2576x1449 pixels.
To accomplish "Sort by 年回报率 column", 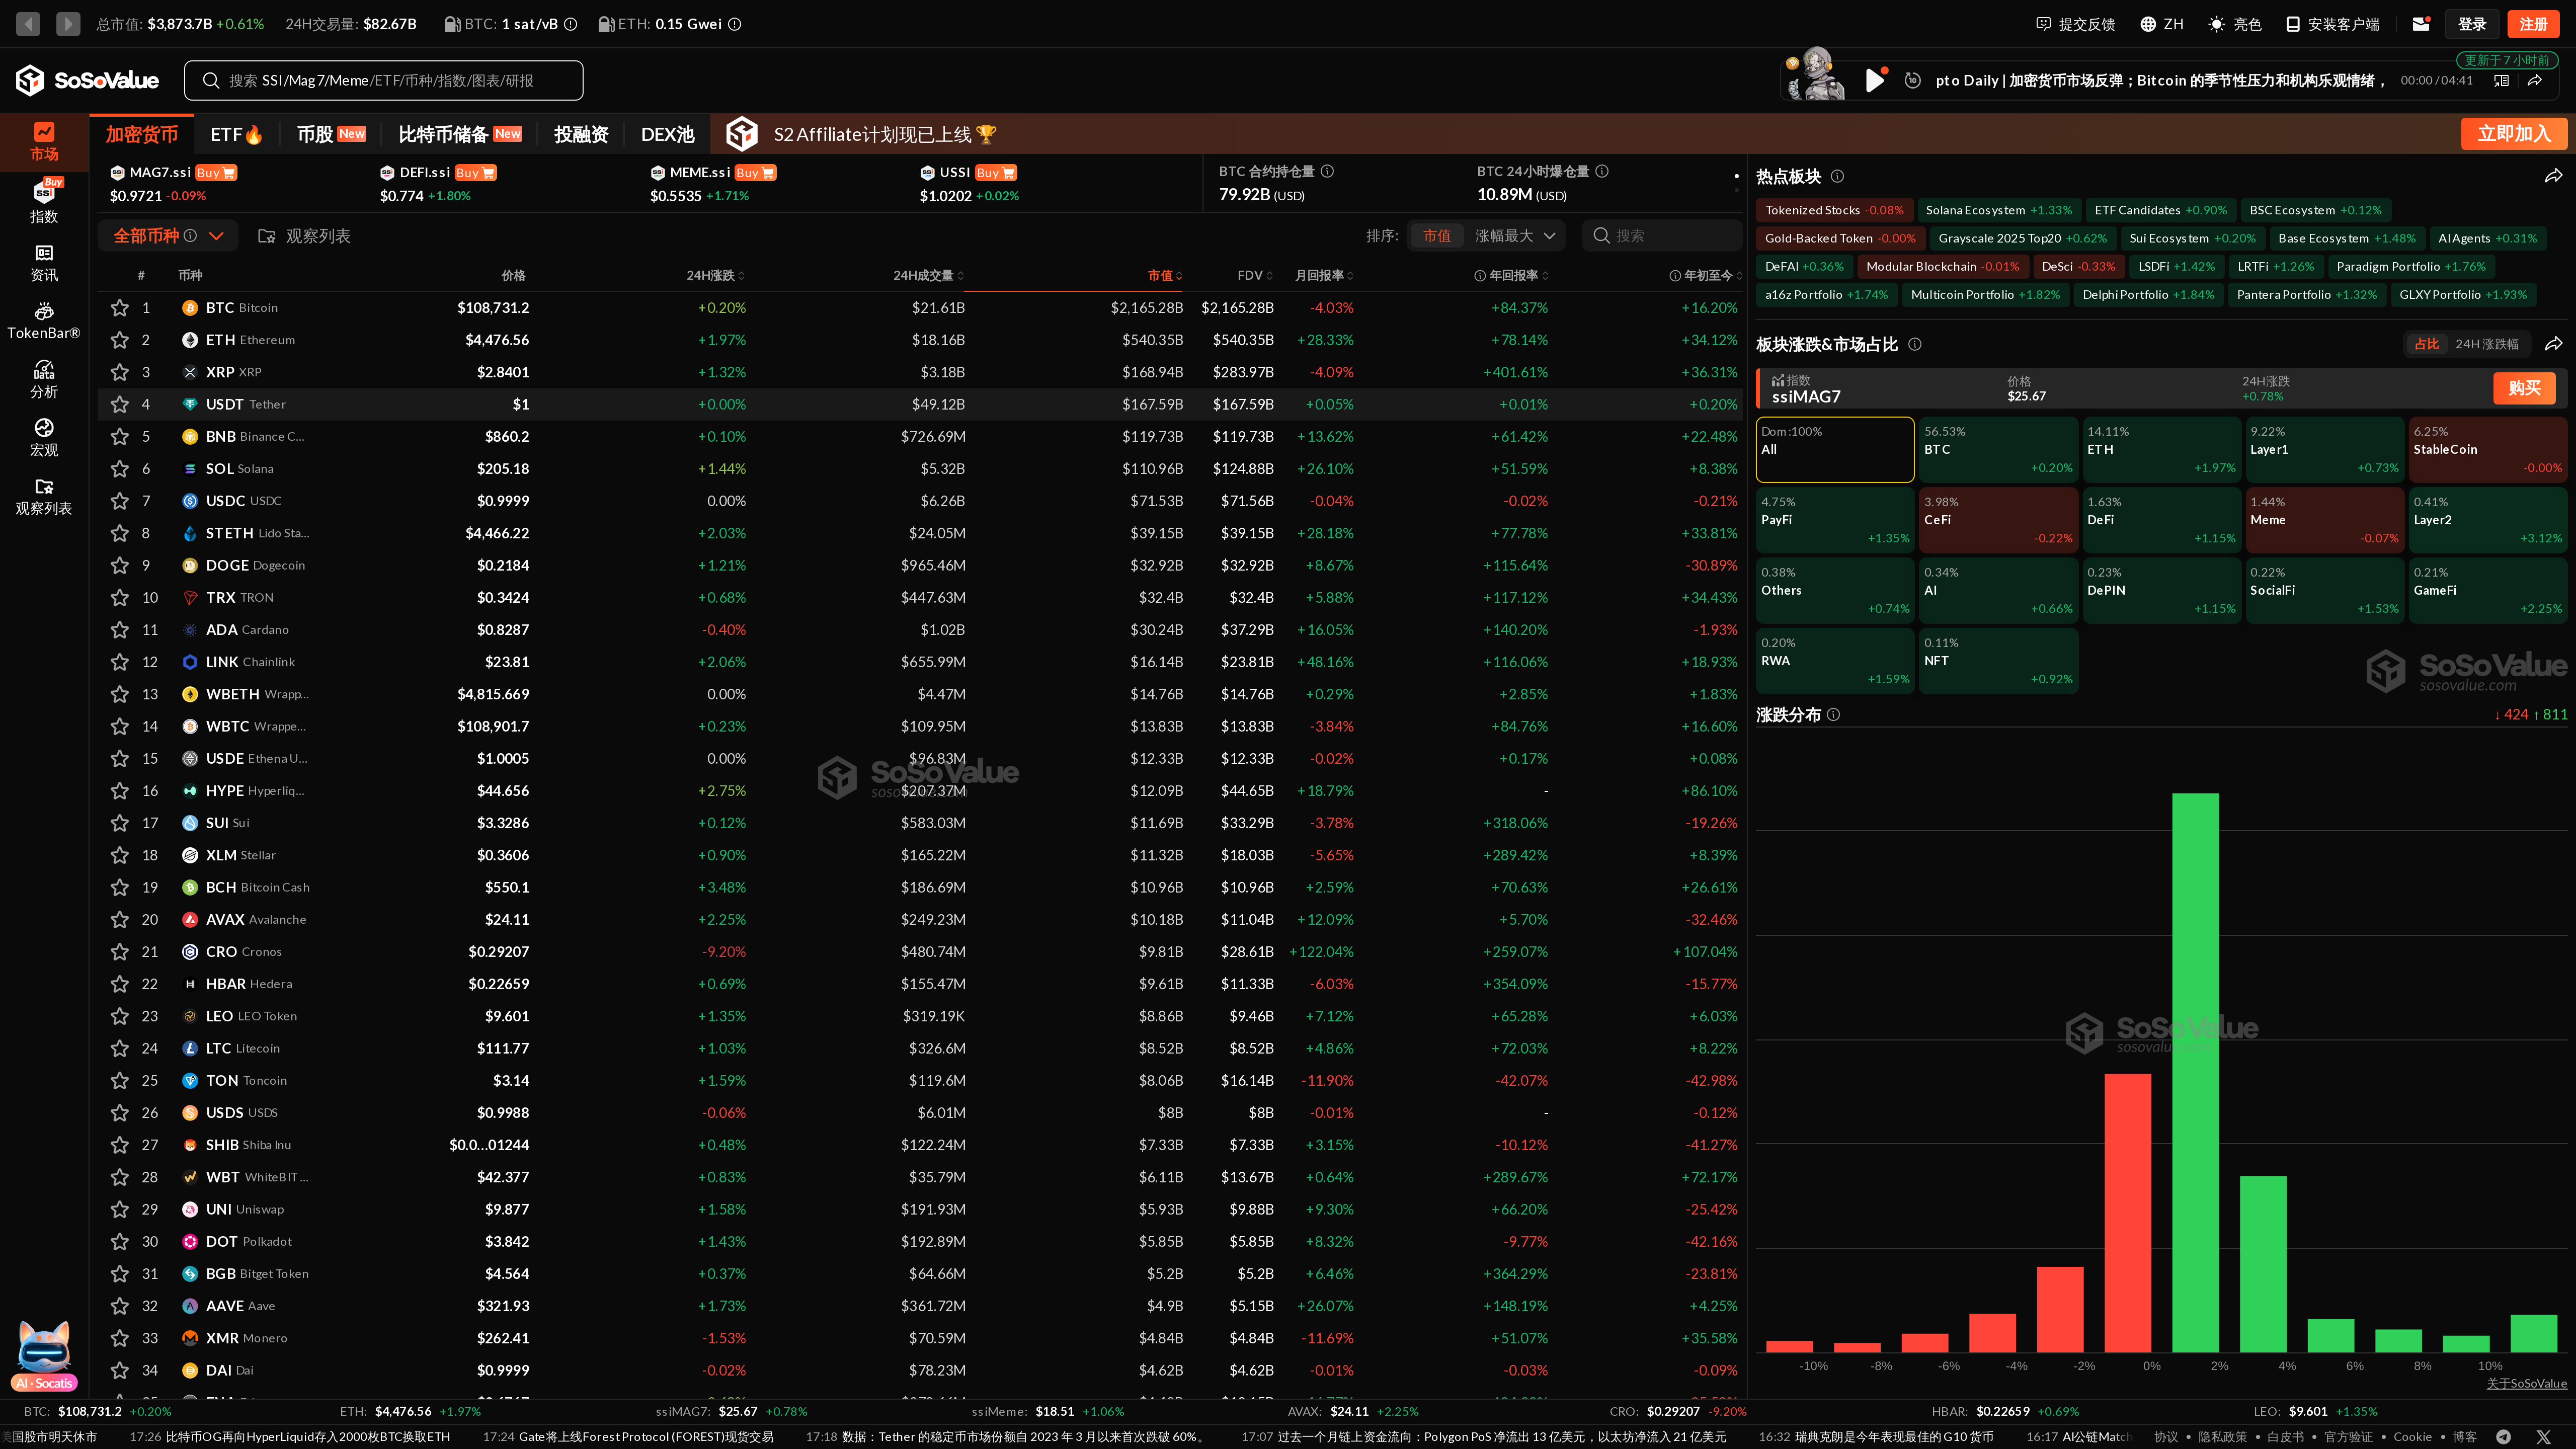I will 1512,275.
